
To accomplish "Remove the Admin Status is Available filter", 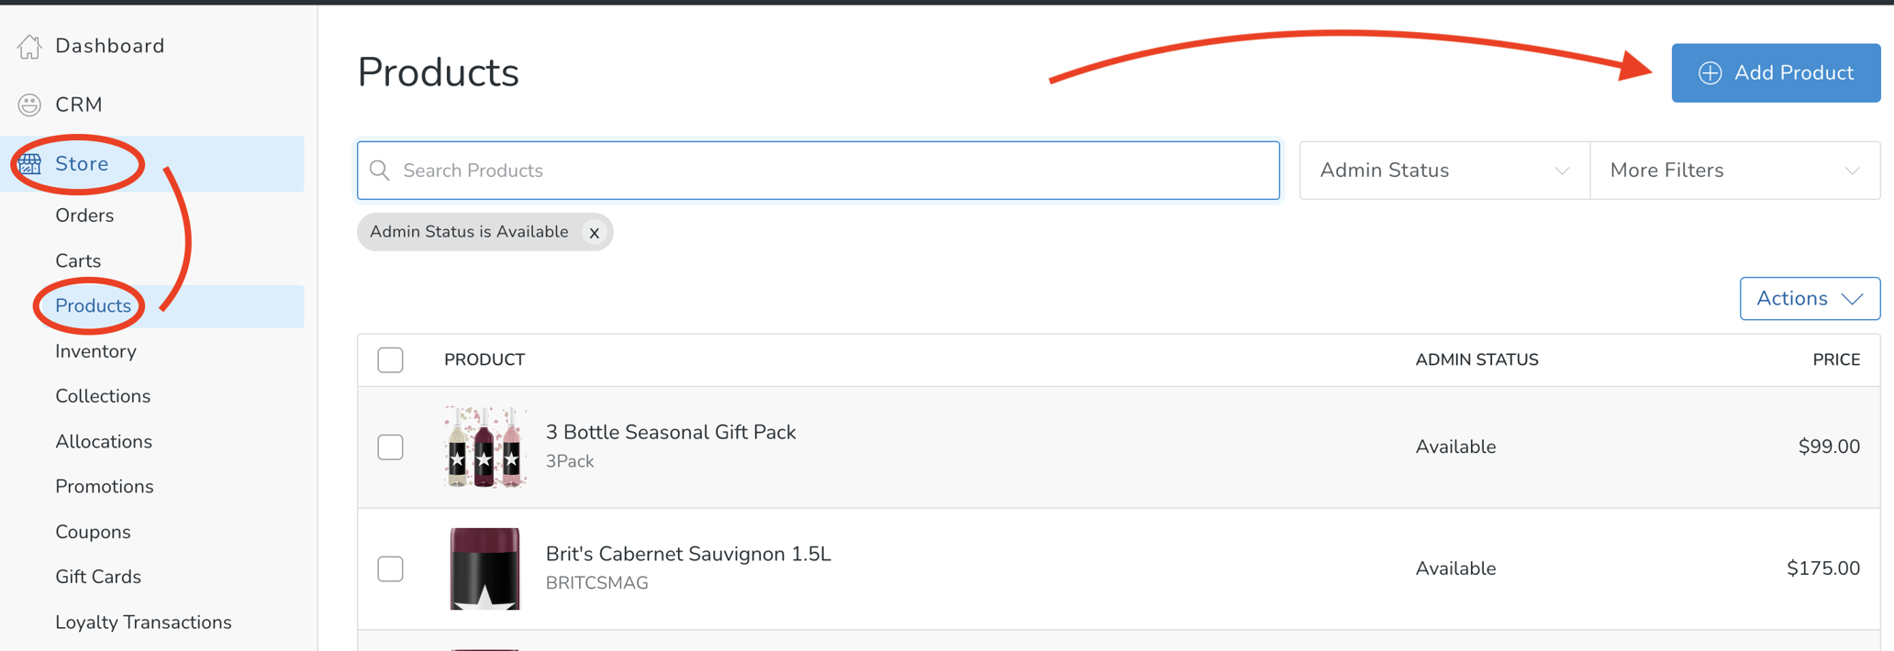I will 595,233.
